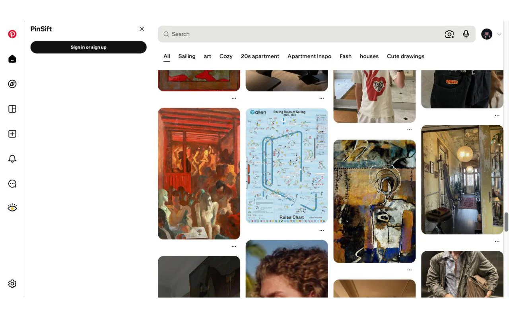509x318 pixels.
Task: Open the boards layout icon in sidebar
Action: tap(12, 109)
